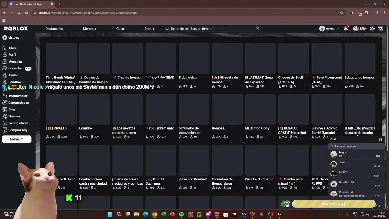This screenshot has width=389, height=219.
Task: Open Intercambiar in the sidebar
Action: (18, 96)
